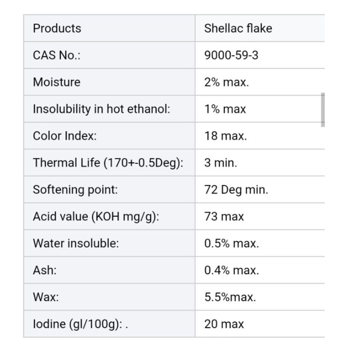The height and width of the screenshot is (338, 338).
Task: Click 'Acid value (KOH mg/g):' cell
Action: click(96, 216)
